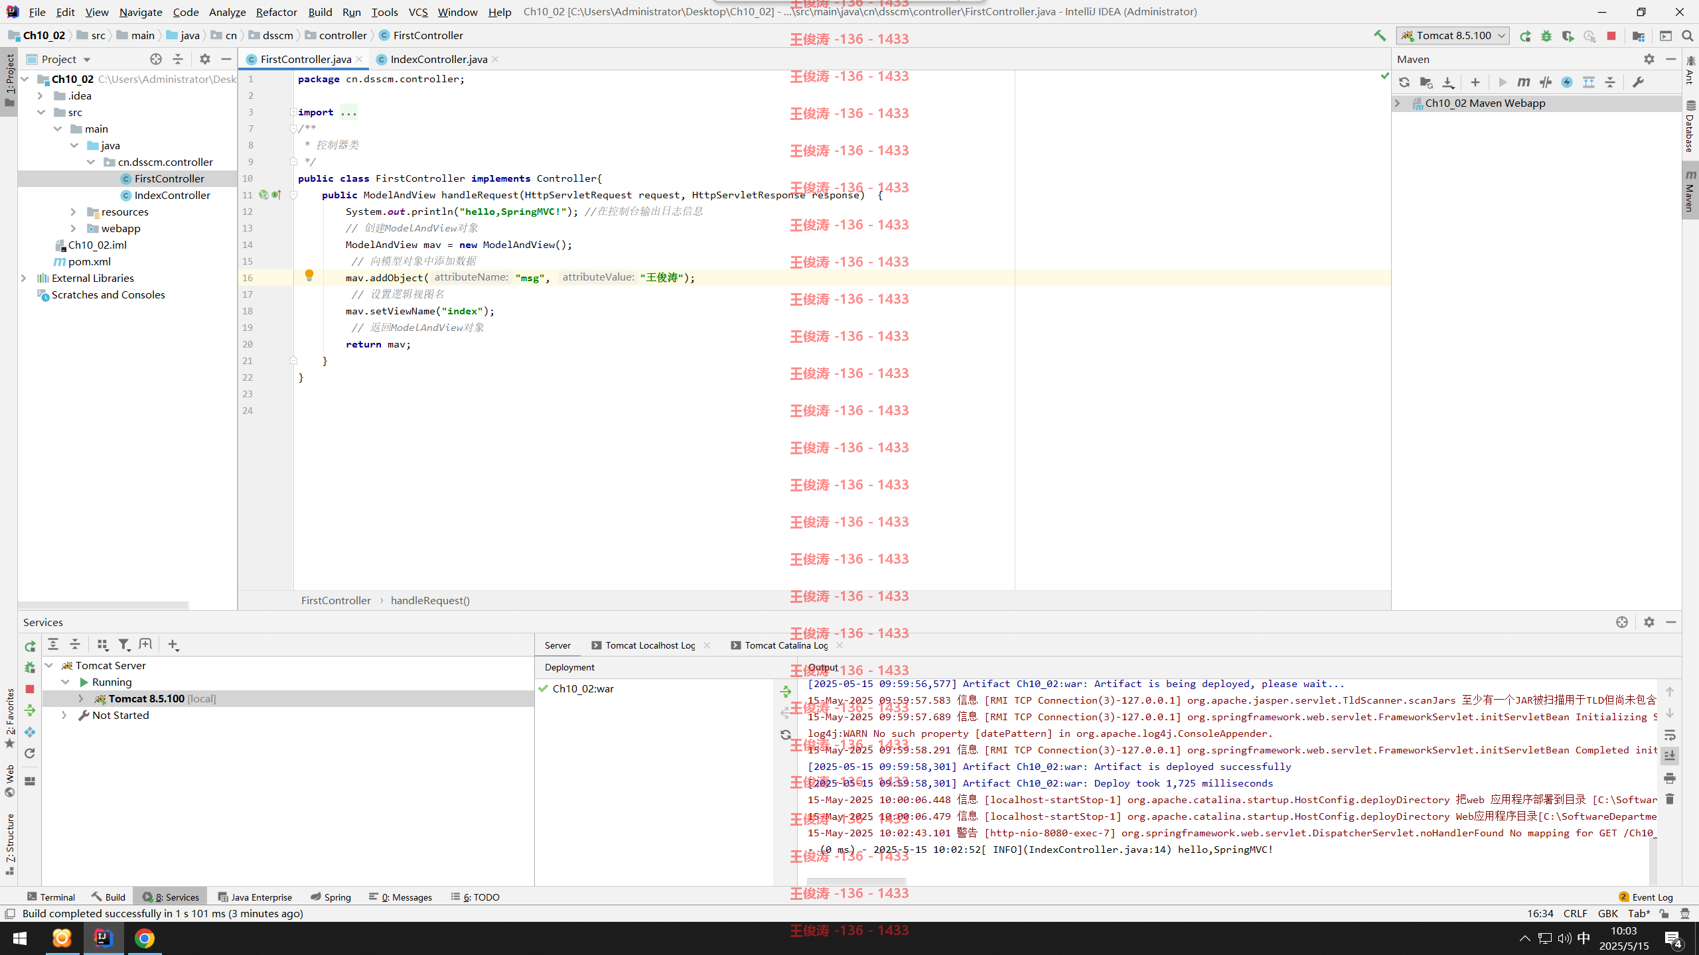Viewport: 1699px width, 955px height.
Task: Open Filter menu in Services toolbar
Action: pyautogui.click(x=124, y=644)
